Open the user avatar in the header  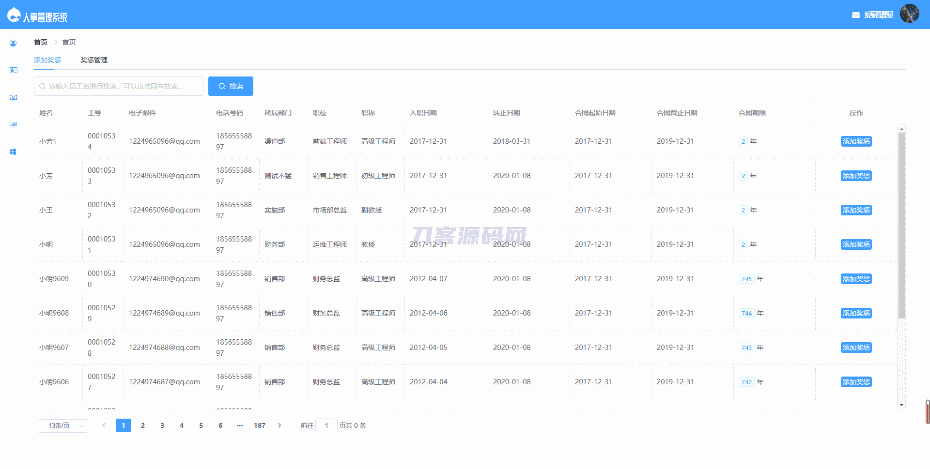[909, 14]
